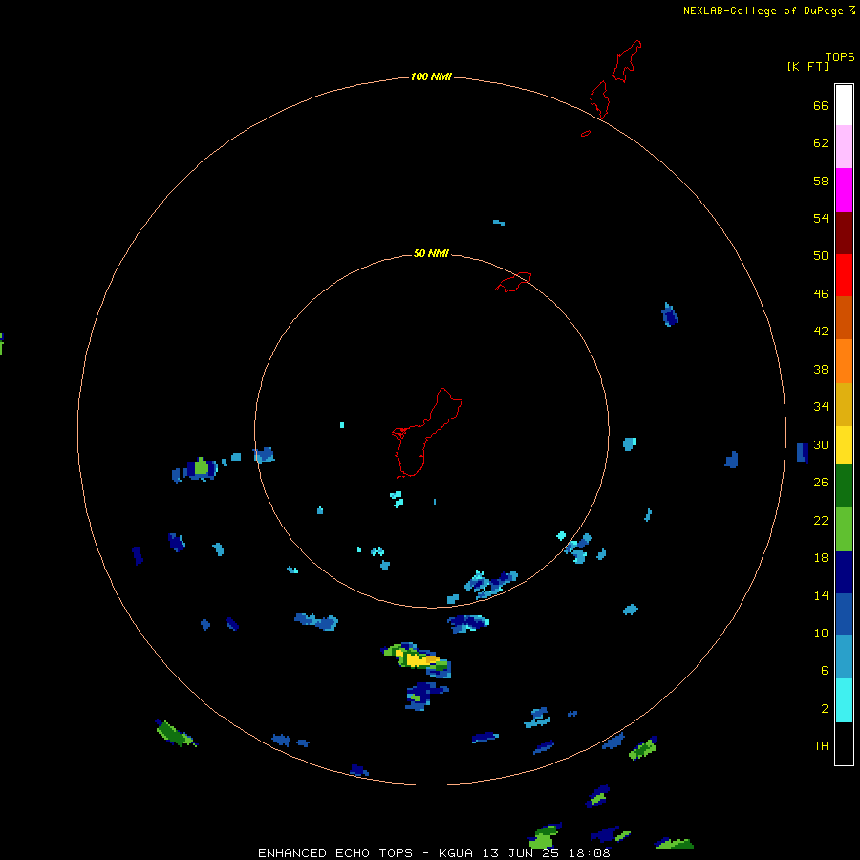The image size is (860, 860).
Task: Click the northernmost red island outline
Action: [627, 61]
